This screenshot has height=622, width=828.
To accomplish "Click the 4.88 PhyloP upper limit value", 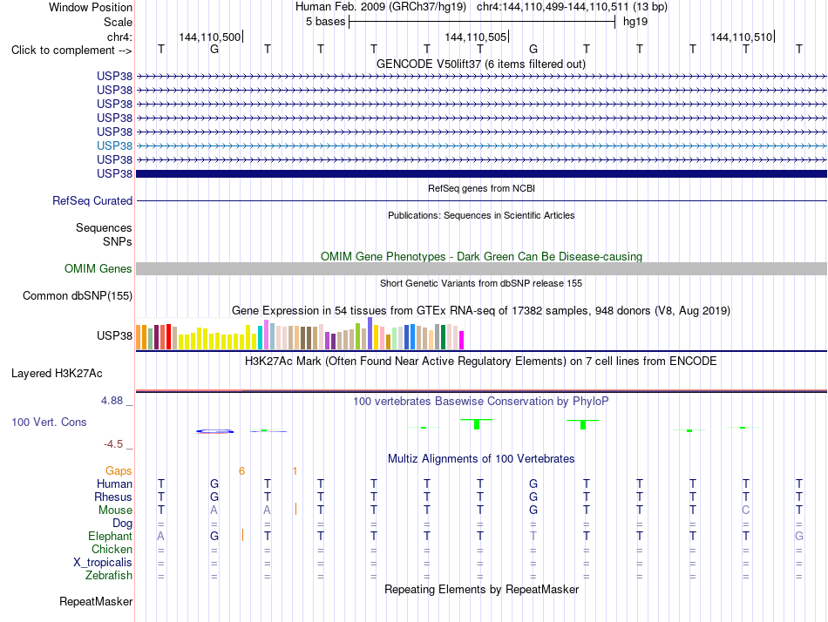I will tap(112, 401).
